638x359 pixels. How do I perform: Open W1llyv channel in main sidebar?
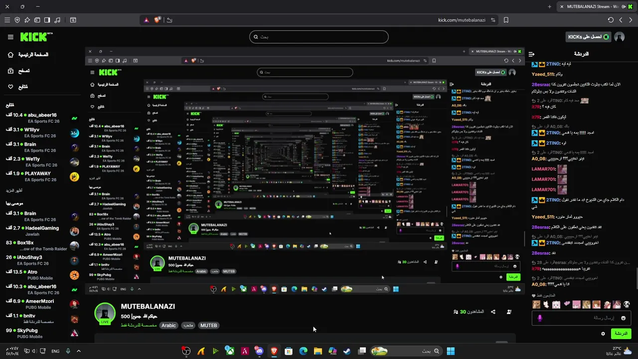coord(42,133)
